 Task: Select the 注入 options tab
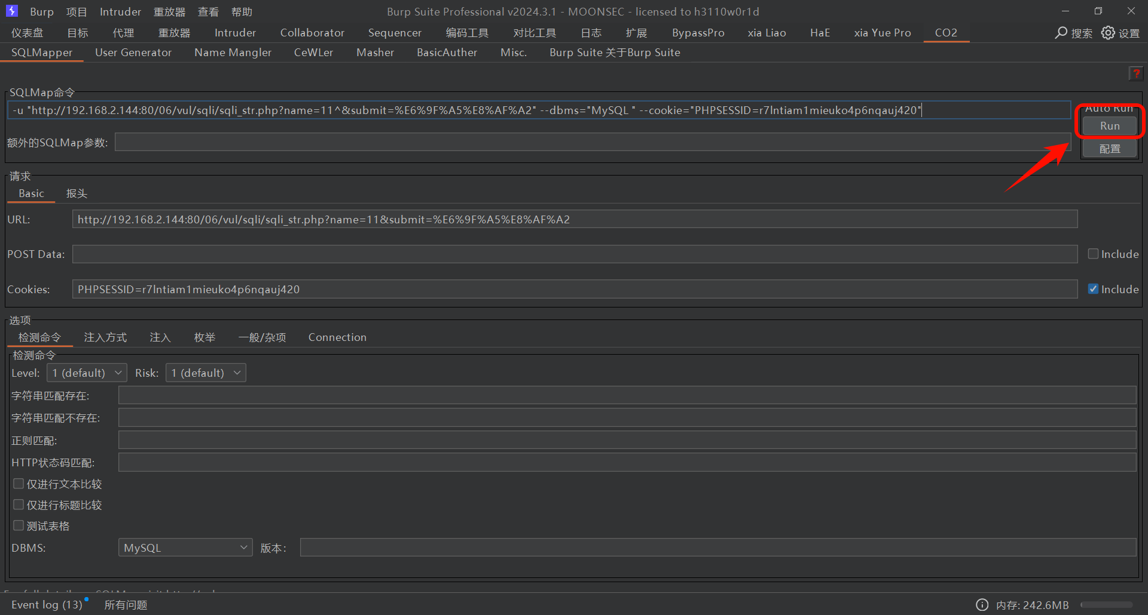tap(160, 337)
